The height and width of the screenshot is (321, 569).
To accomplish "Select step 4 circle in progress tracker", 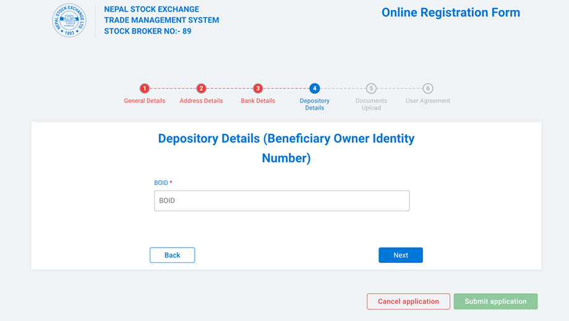I will [314, 88].
